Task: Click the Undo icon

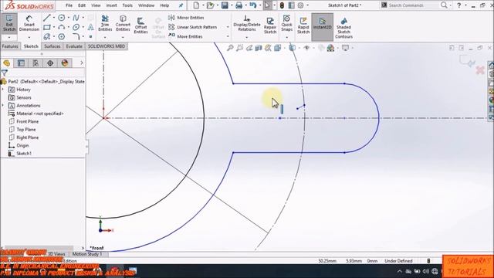Action: point(252,5)
